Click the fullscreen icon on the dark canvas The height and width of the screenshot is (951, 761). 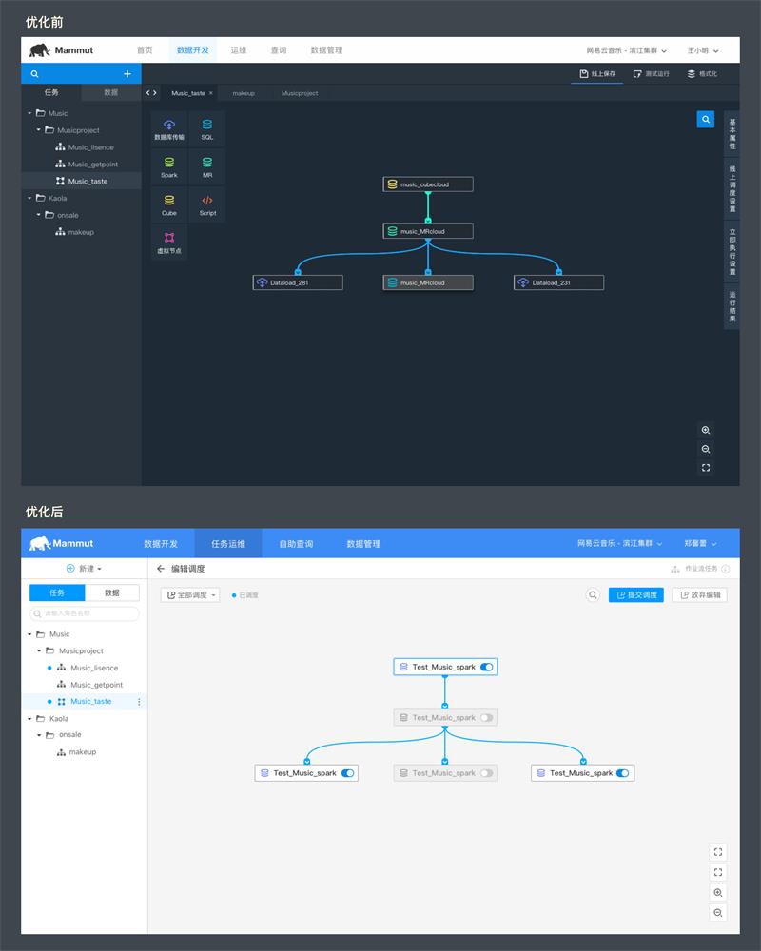[706, 468]
